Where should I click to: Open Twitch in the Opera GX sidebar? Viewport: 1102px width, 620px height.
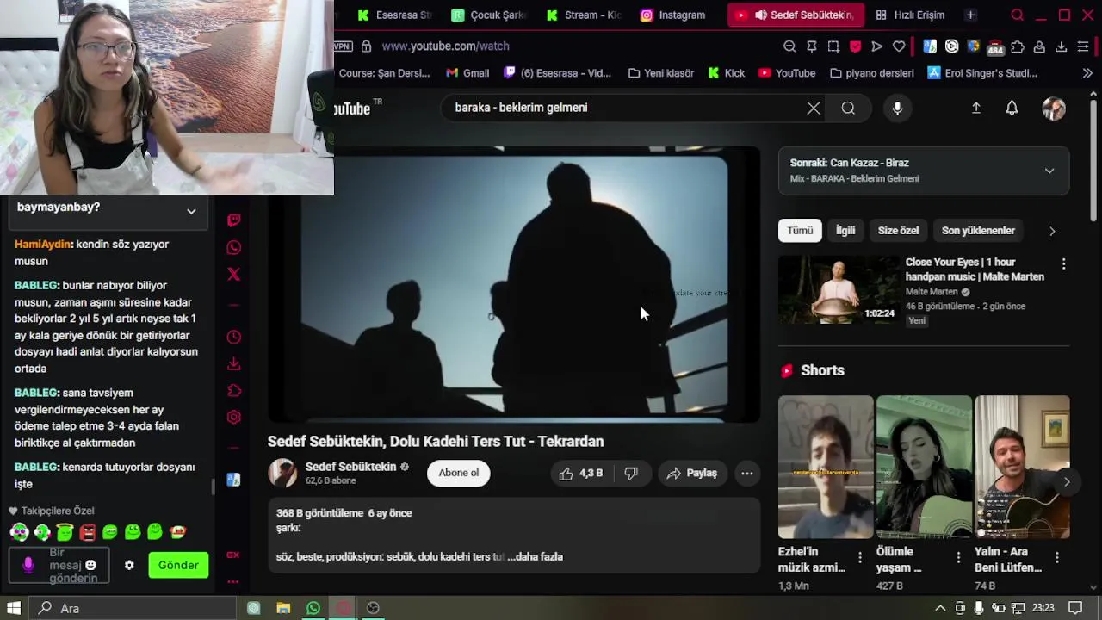coord(233,220)
